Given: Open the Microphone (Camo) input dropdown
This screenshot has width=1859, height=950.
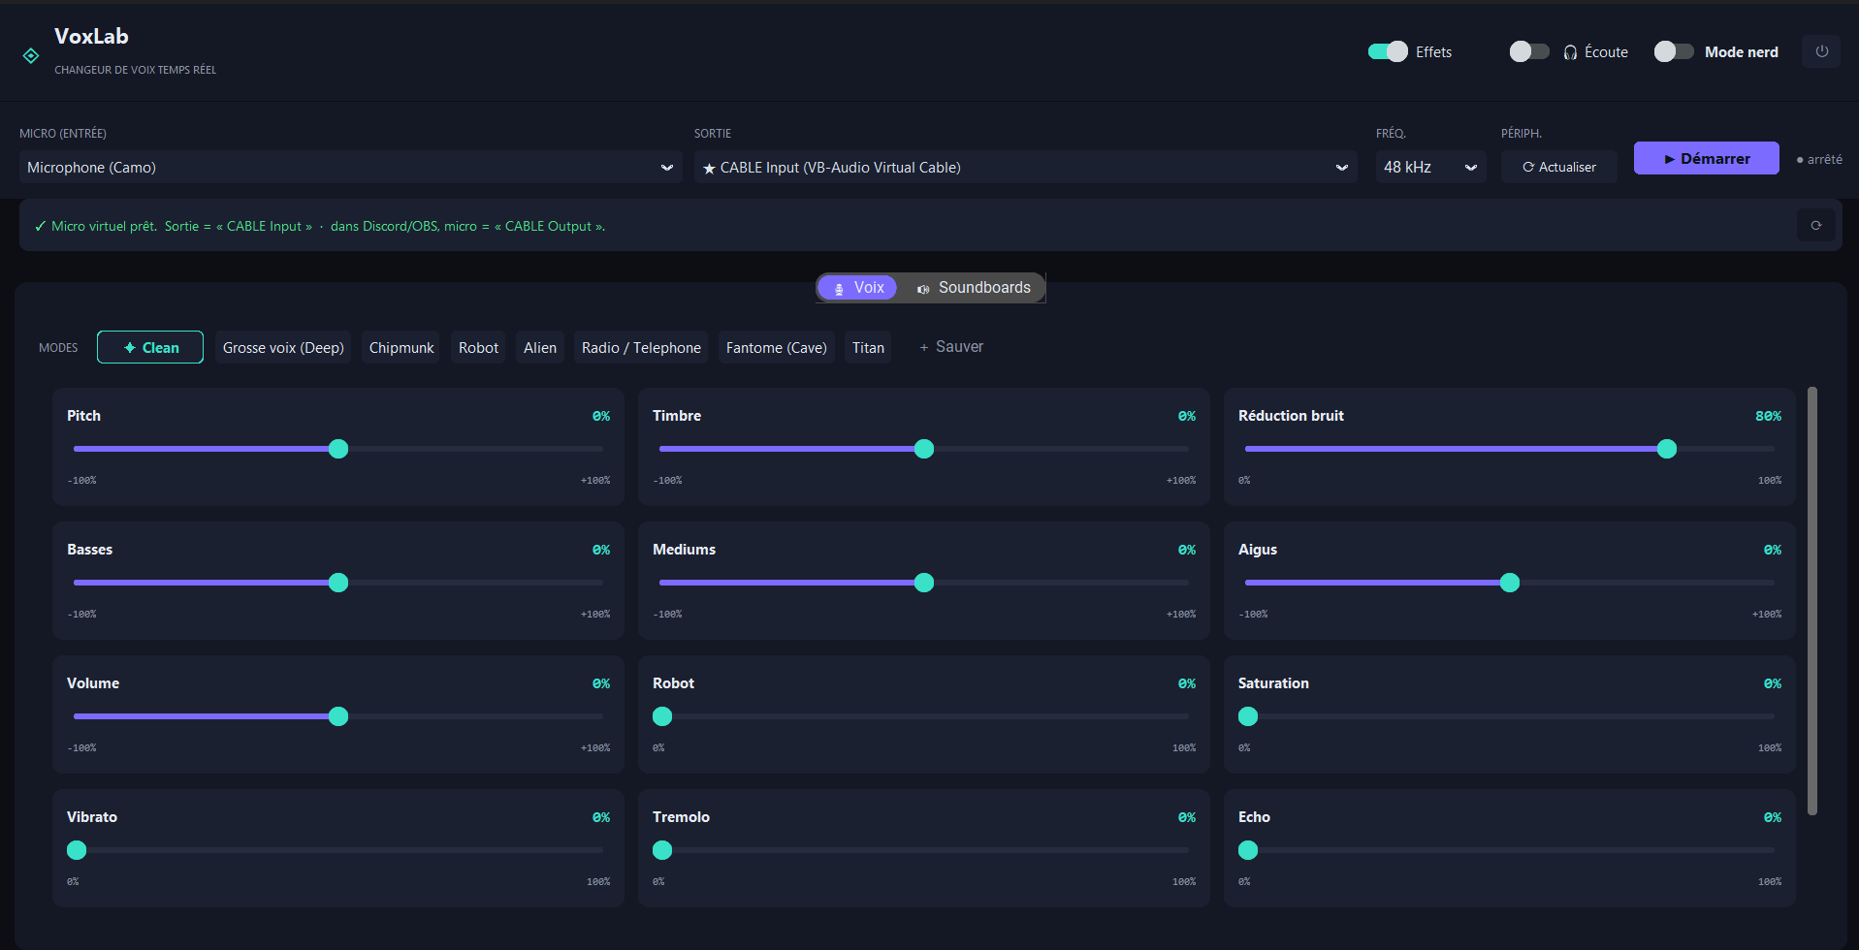Looking at the screenshot, I should [350, 167].
